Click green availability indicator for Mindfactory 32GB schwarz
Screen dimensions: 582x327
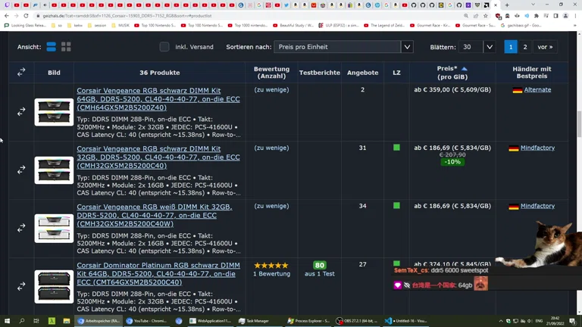coord(396,148)
